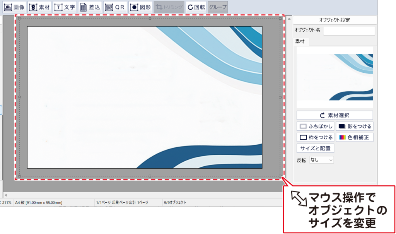The width and height of the screenshot is (396, 234).
Task: Select the 素材 material tool icon
Action: (39, 7)
